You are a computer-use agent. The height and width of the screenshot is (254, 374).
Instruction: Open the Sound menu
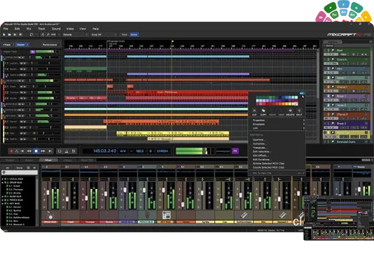coord(56,29)
